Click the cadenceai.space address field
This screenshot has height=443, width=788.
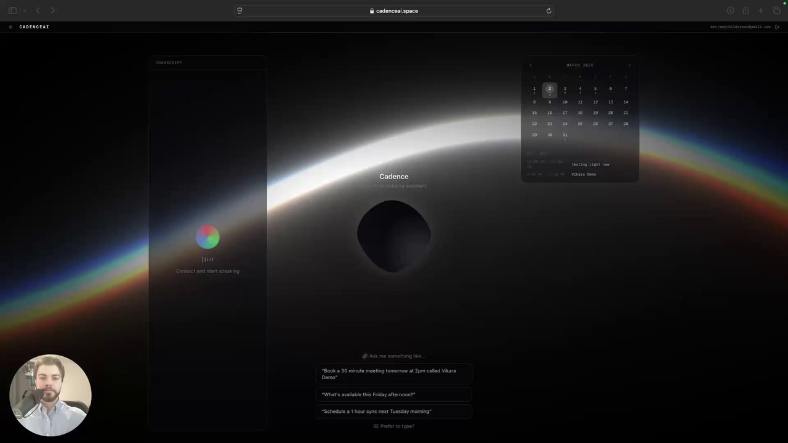pyautogui.click(x=394, y=10)
